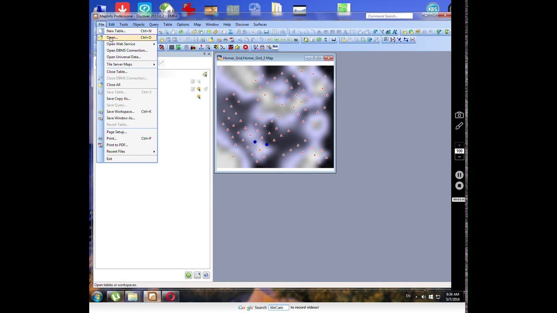Screen dimensions: 557x313
Task: Click the middle button below the layer panel
Action: pos(197,275)
